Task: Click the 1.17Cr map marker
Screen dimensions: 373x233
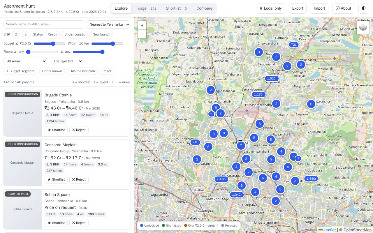Action: [x=259, y=94]
